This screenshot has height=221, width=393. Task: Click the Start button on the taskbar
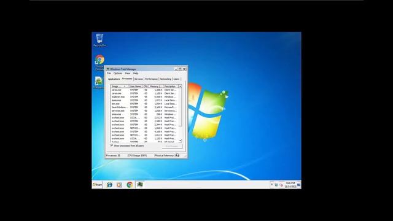[x=97, y=185]
